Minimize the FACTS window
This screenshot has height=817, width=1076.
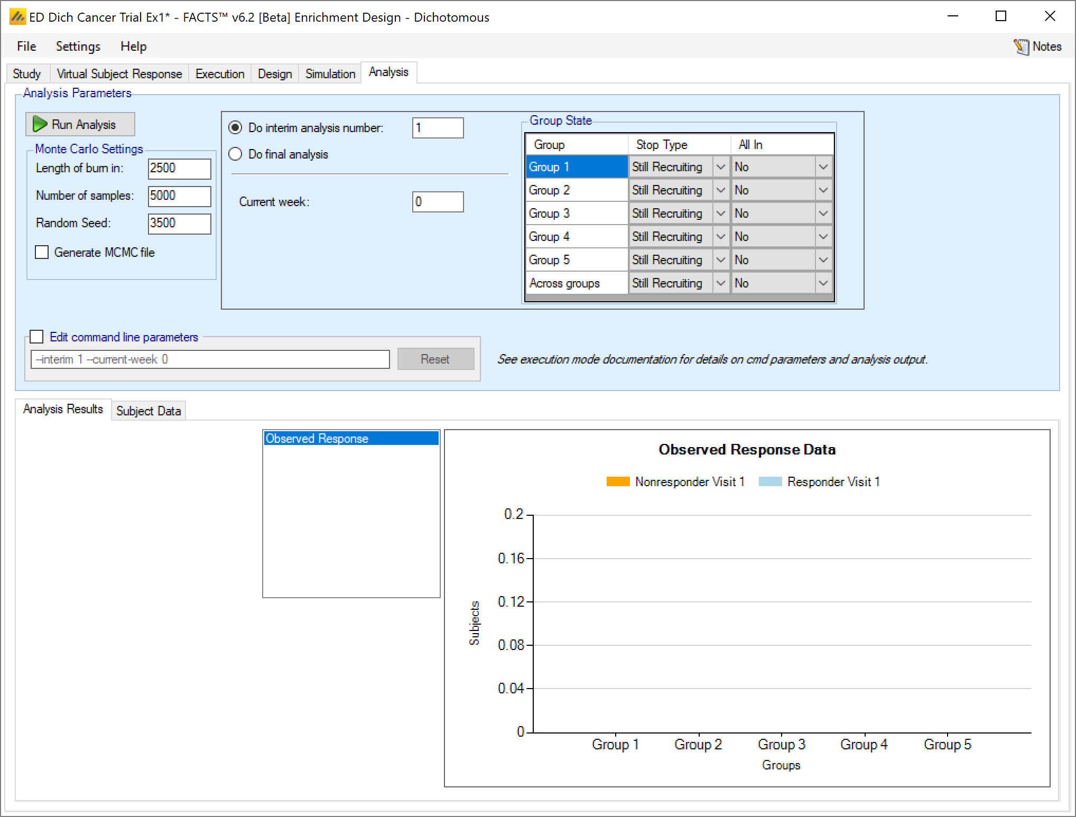[x=953, y=16]
